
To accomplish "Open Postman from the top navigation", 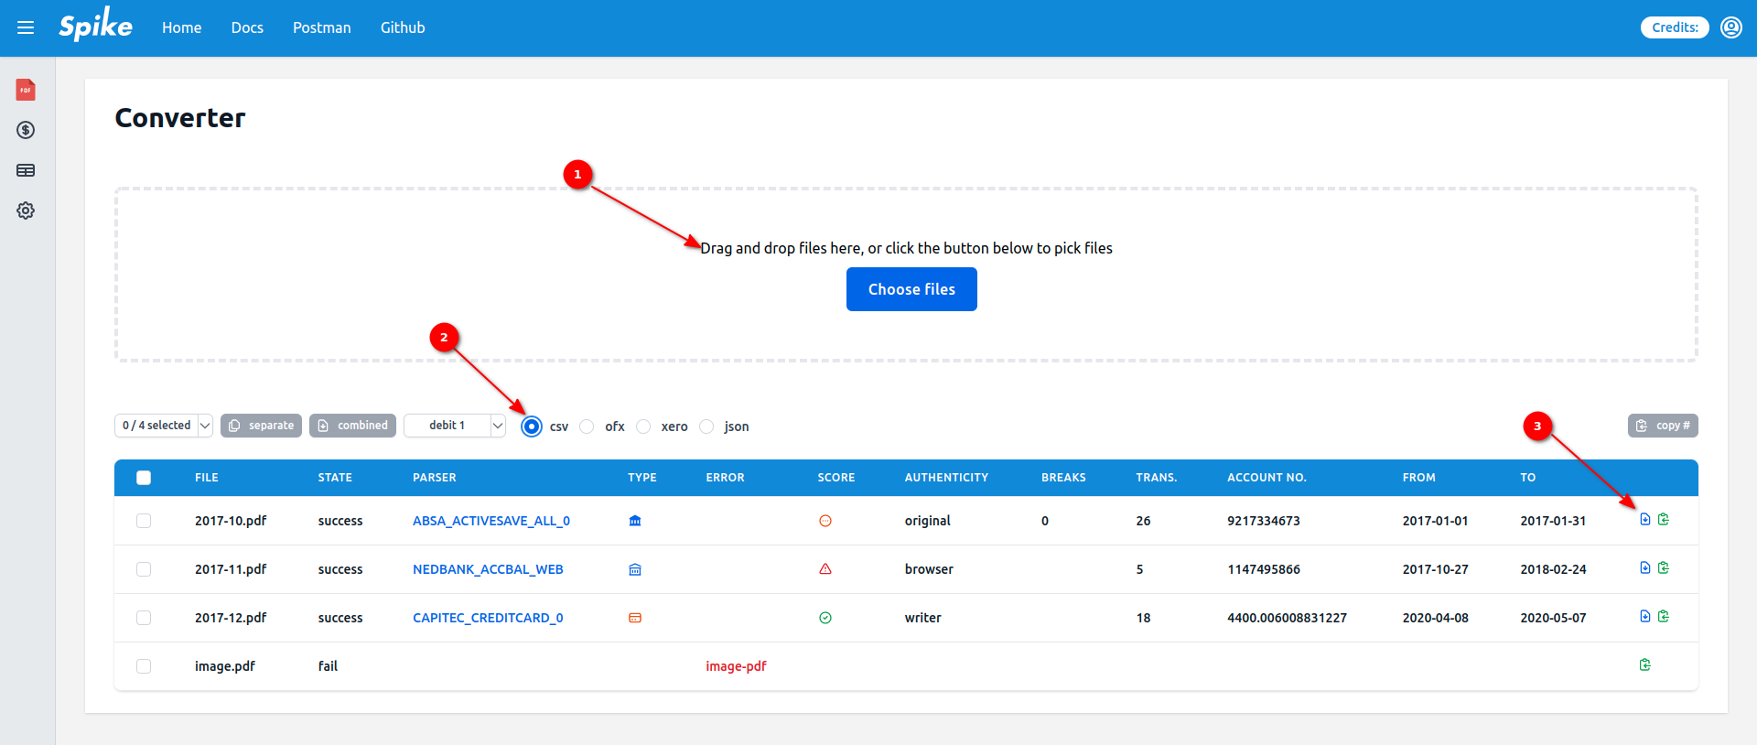I will pyautogui.click(x=321, y=27).
